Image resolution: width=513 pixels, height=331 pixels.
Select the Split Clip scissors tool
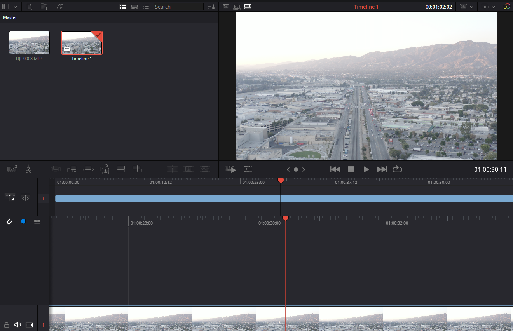(28, 169)
